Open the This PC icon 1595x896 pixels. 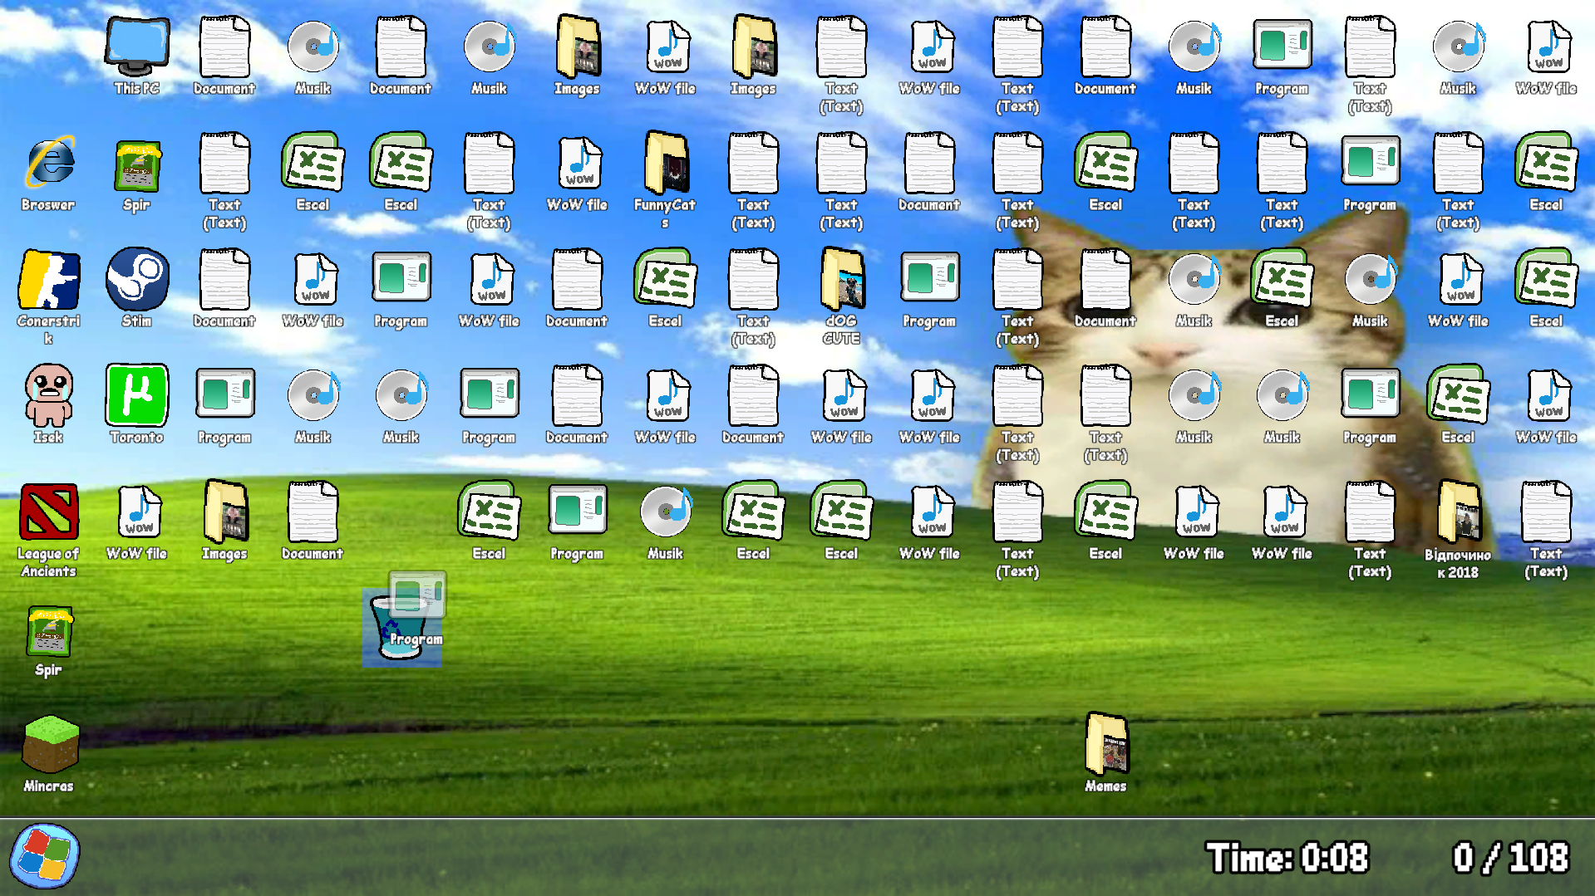[x=136, y=56]
